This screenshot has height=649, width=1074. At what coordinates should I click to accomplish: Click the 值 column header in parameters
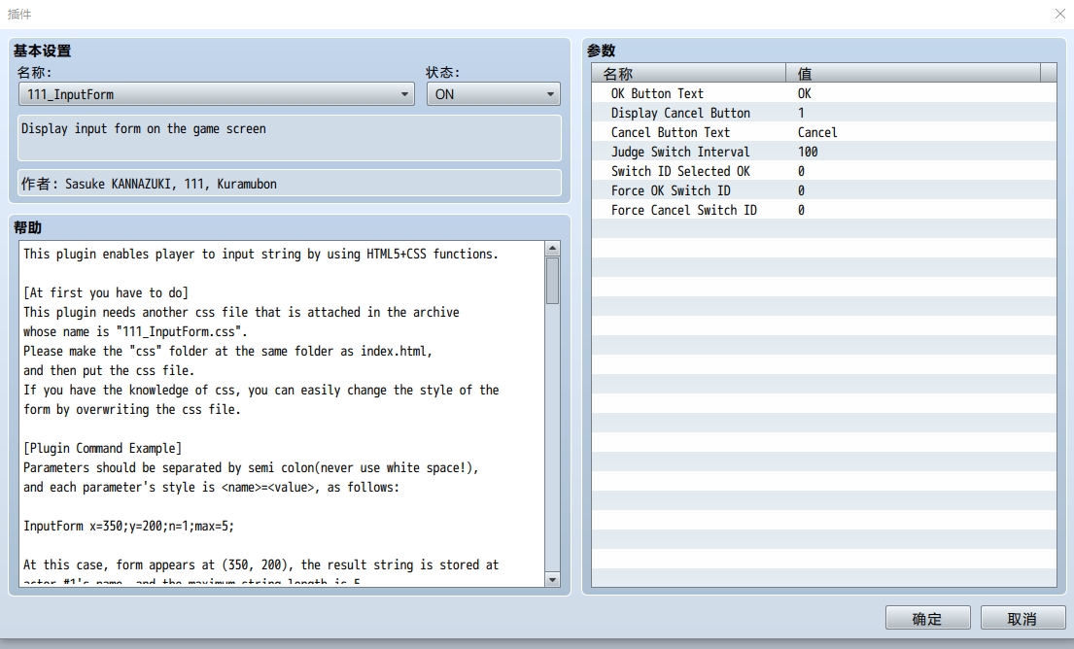pos(913,73)
